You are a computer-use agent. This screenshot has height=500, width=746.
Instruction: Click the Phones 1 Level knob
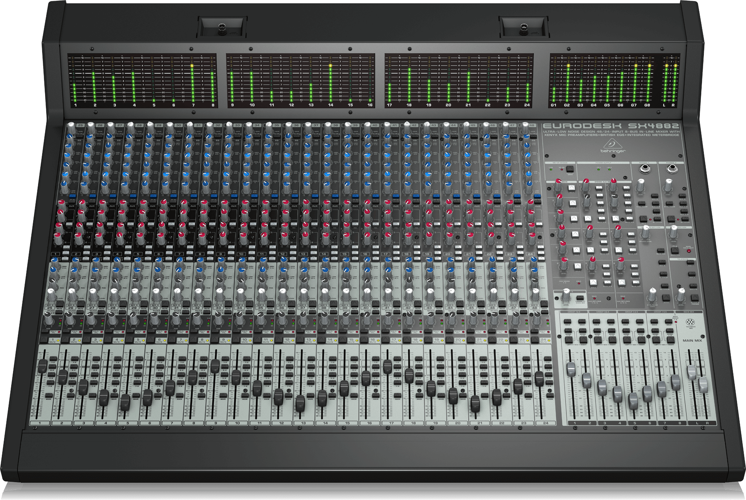(641, 184)
